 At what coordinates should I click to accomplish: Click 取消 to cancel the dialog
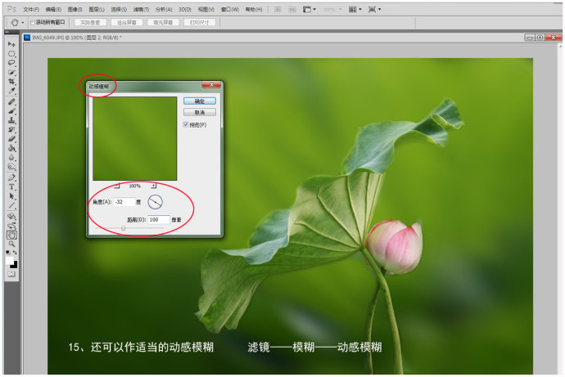(x=199, y=112)
